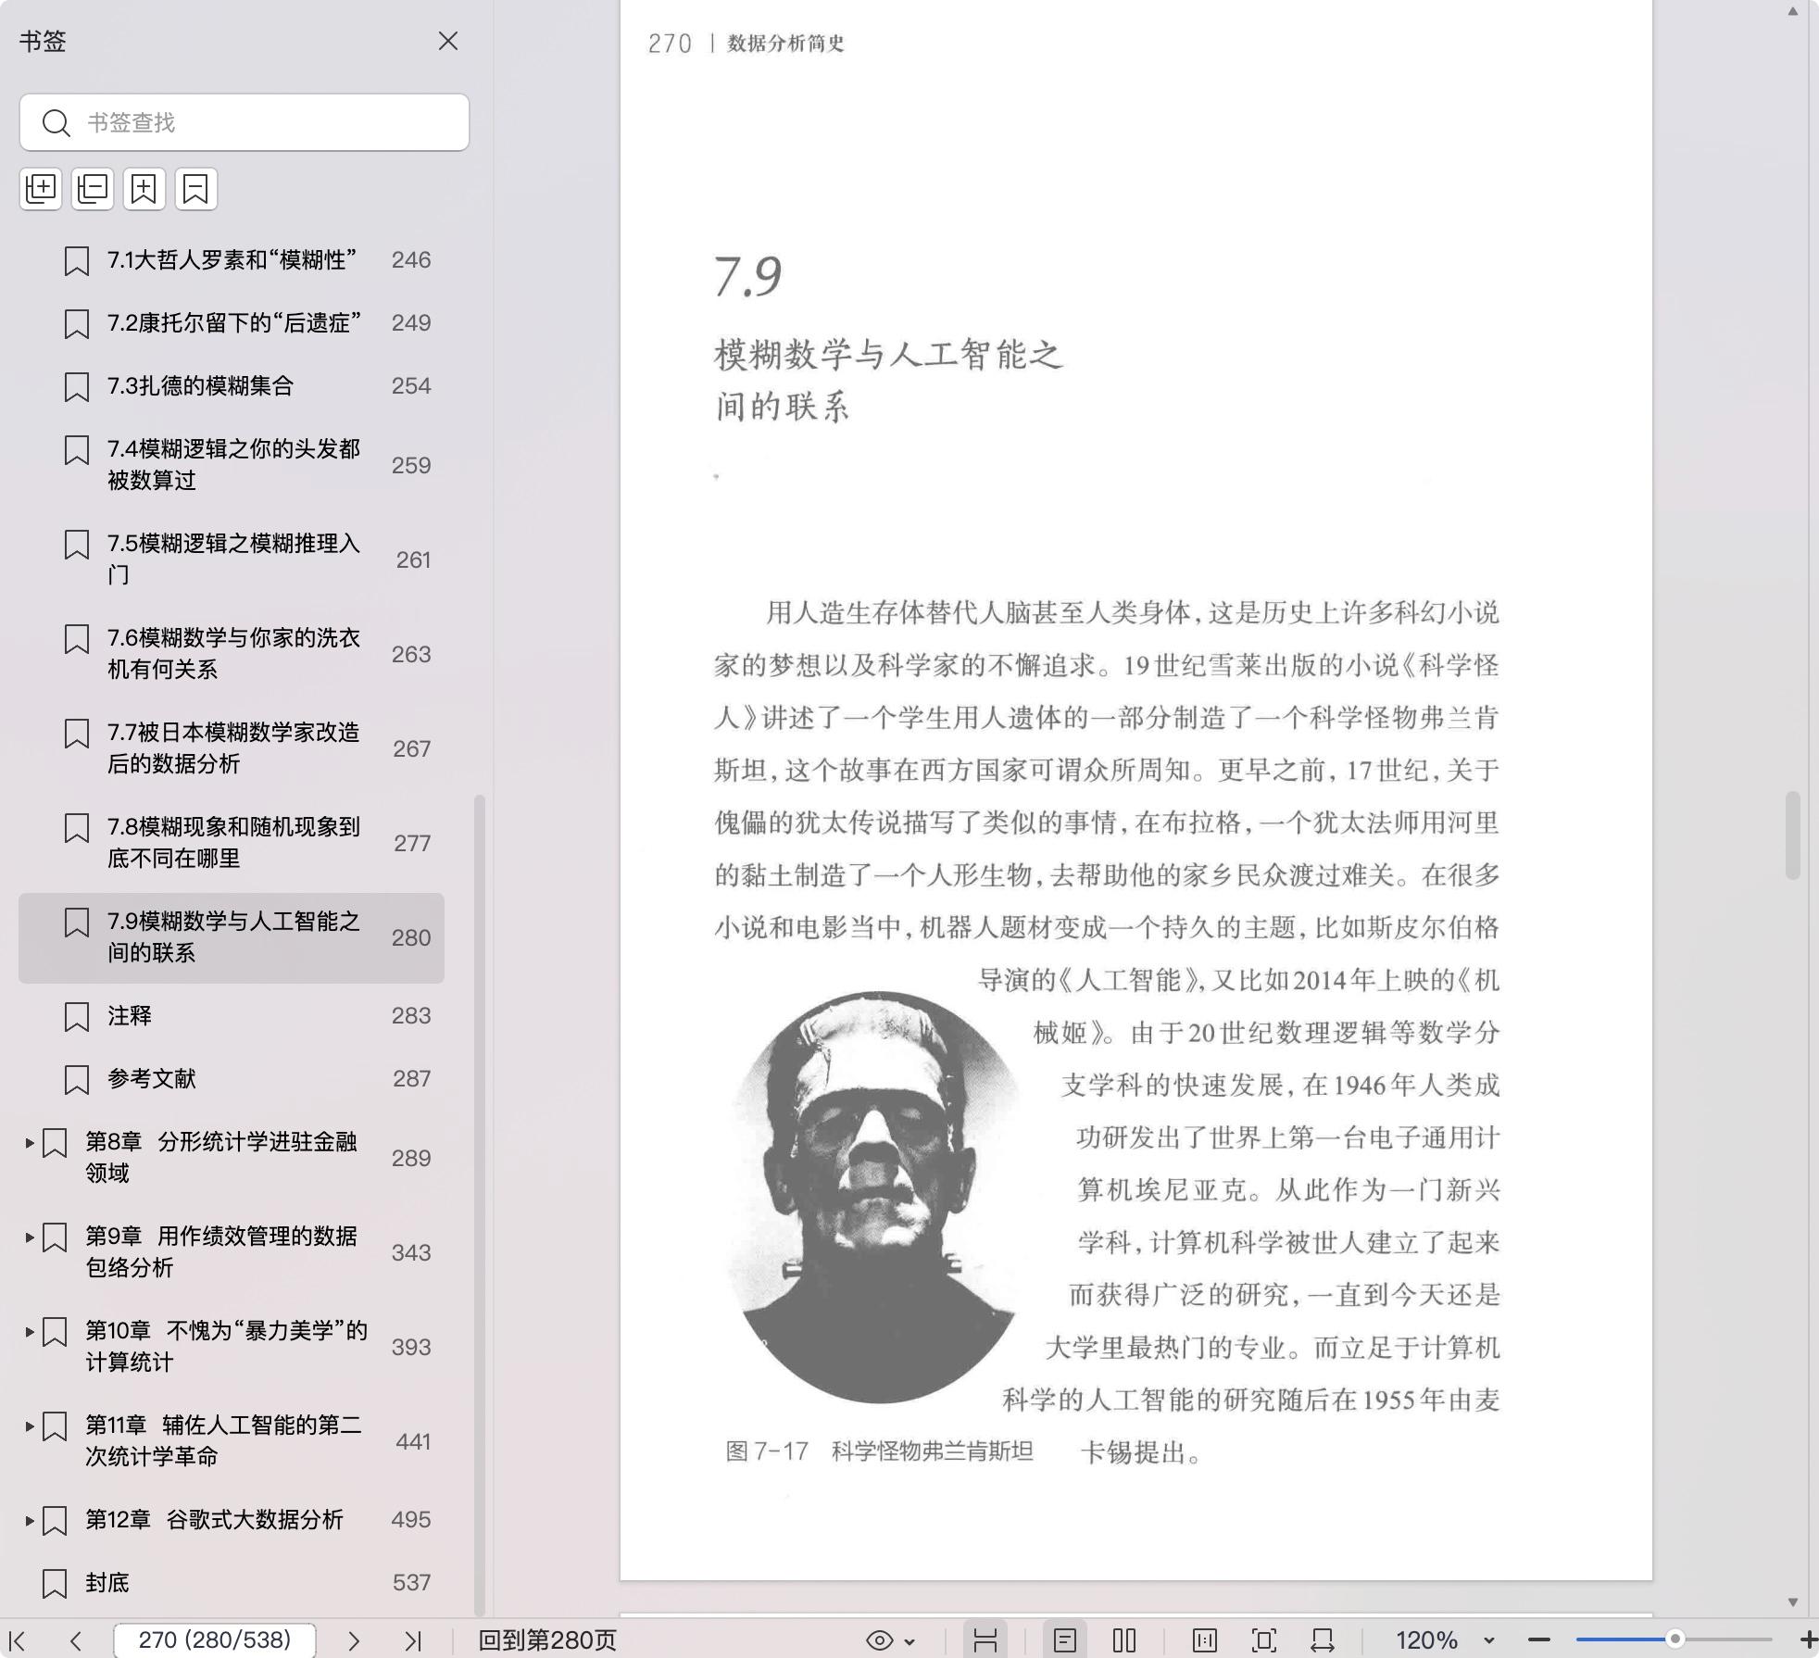Click bookmark icon beside 封底

click(55, 1584)
